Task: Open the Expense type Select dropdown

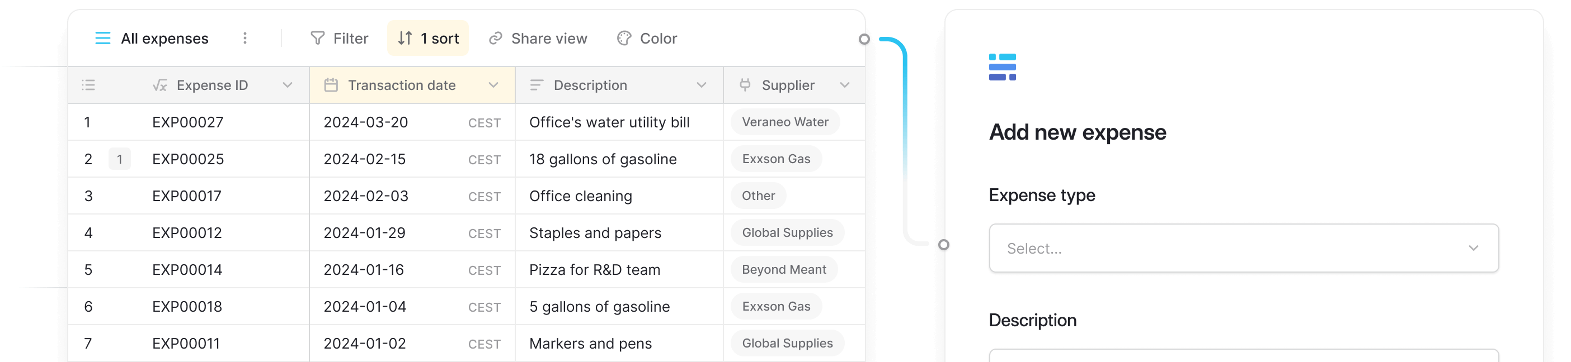Action: pos(1244,248)
